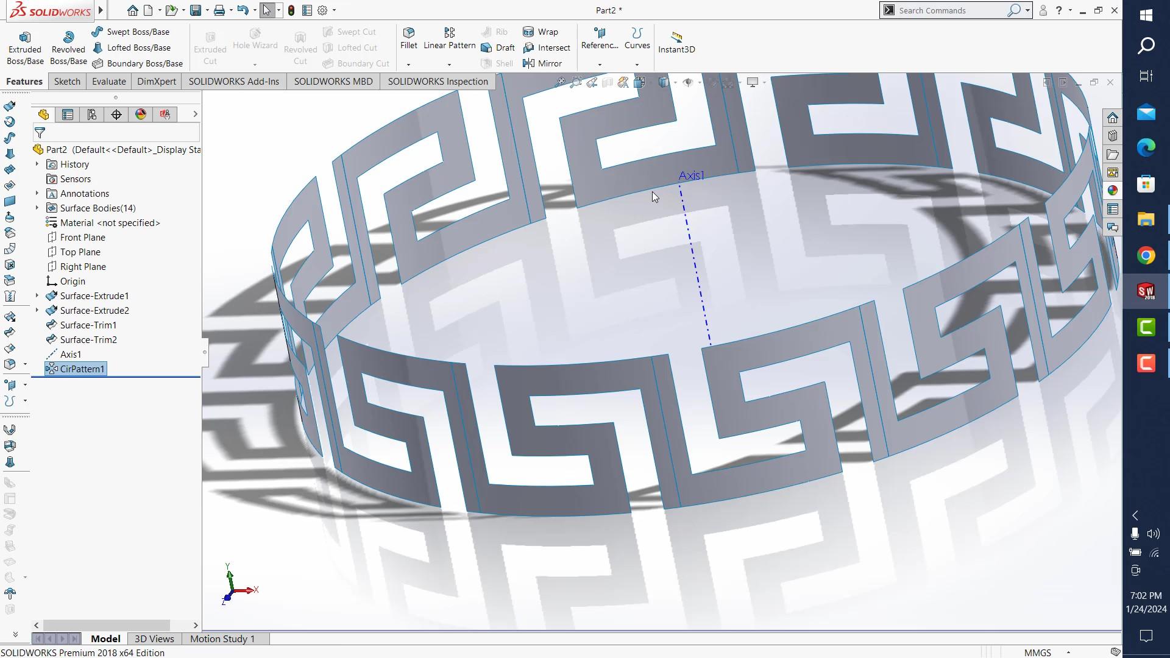Image resolution: width=1170 pixels, height=658 pixels.
Task: Open ConfigurationManager tab
Action: point(92,115)
